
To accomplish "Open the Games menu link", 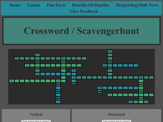I will 34,5.
